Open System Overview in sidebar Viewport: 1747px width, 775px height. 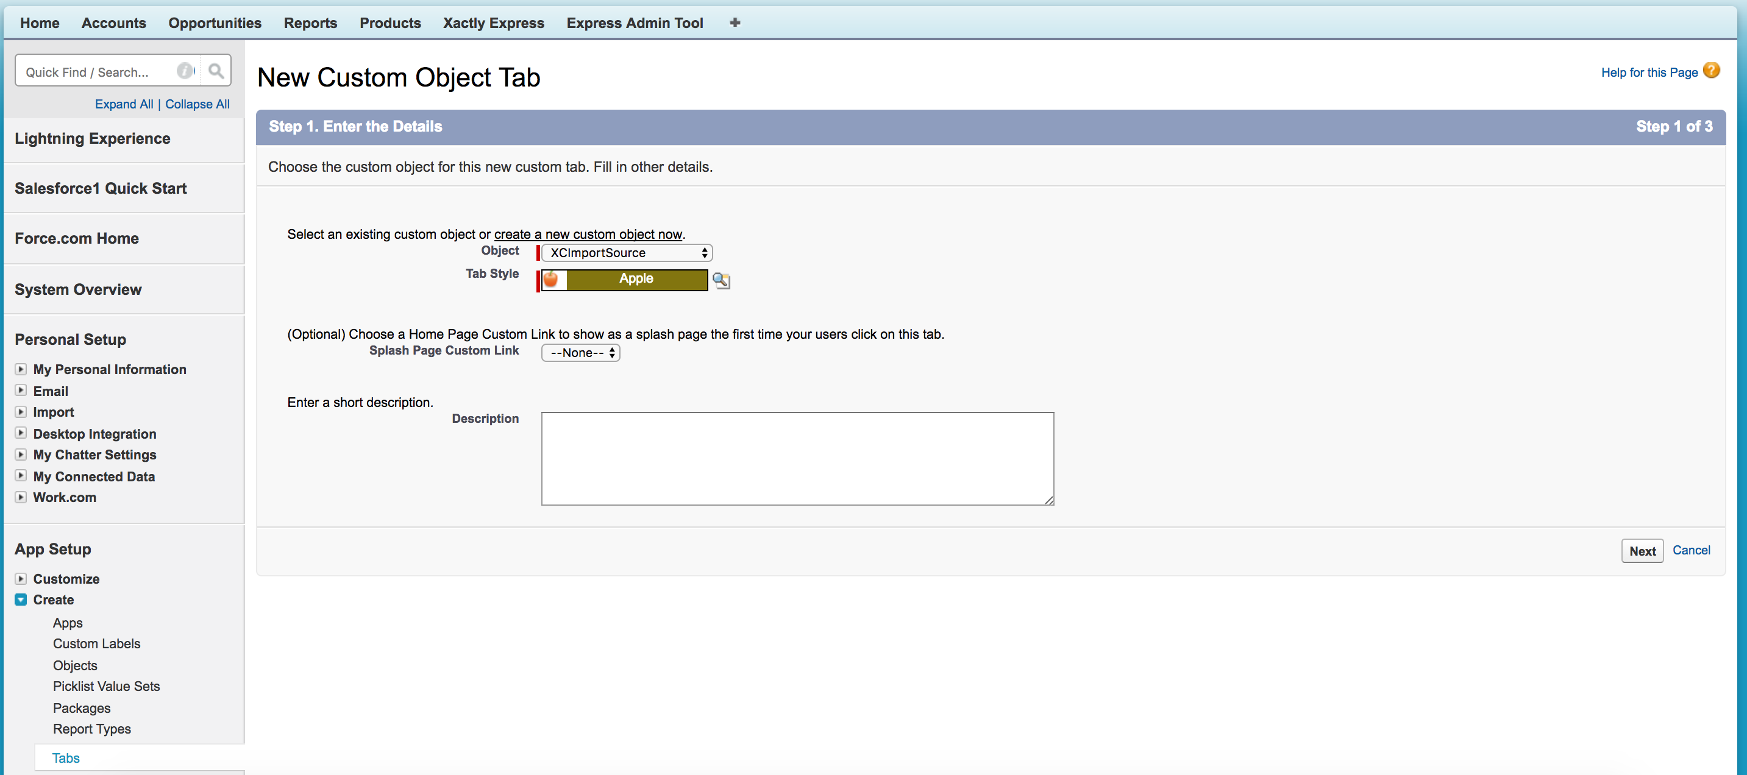tap(78, 289)
